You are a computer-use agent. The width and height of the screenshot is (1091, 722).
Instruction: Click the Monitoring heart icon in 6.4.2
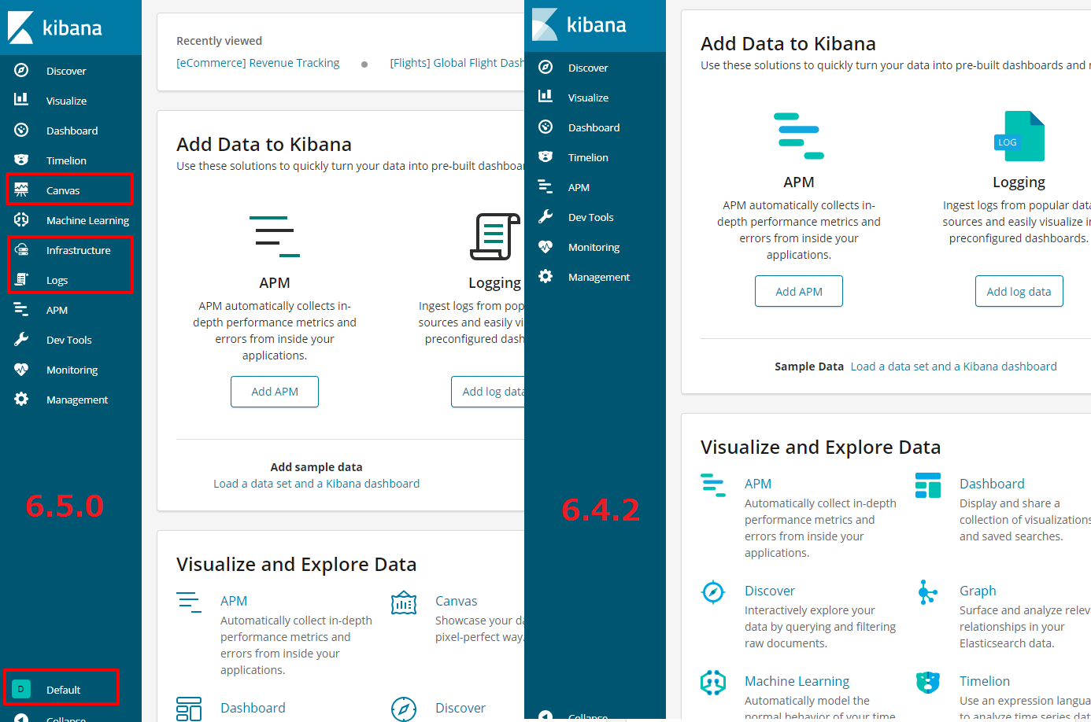(x=545, y=246)
